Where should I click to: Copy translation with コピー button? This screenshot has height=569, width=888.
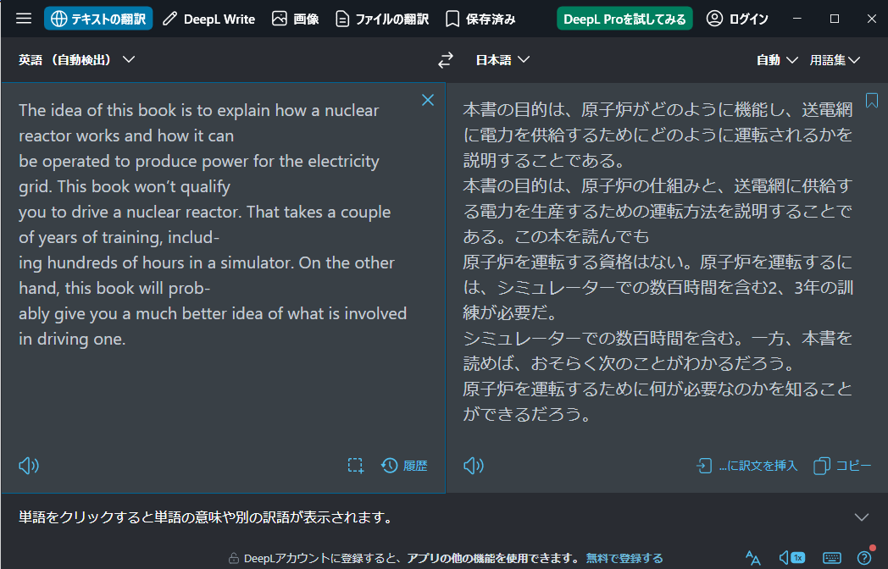[842, 466]
